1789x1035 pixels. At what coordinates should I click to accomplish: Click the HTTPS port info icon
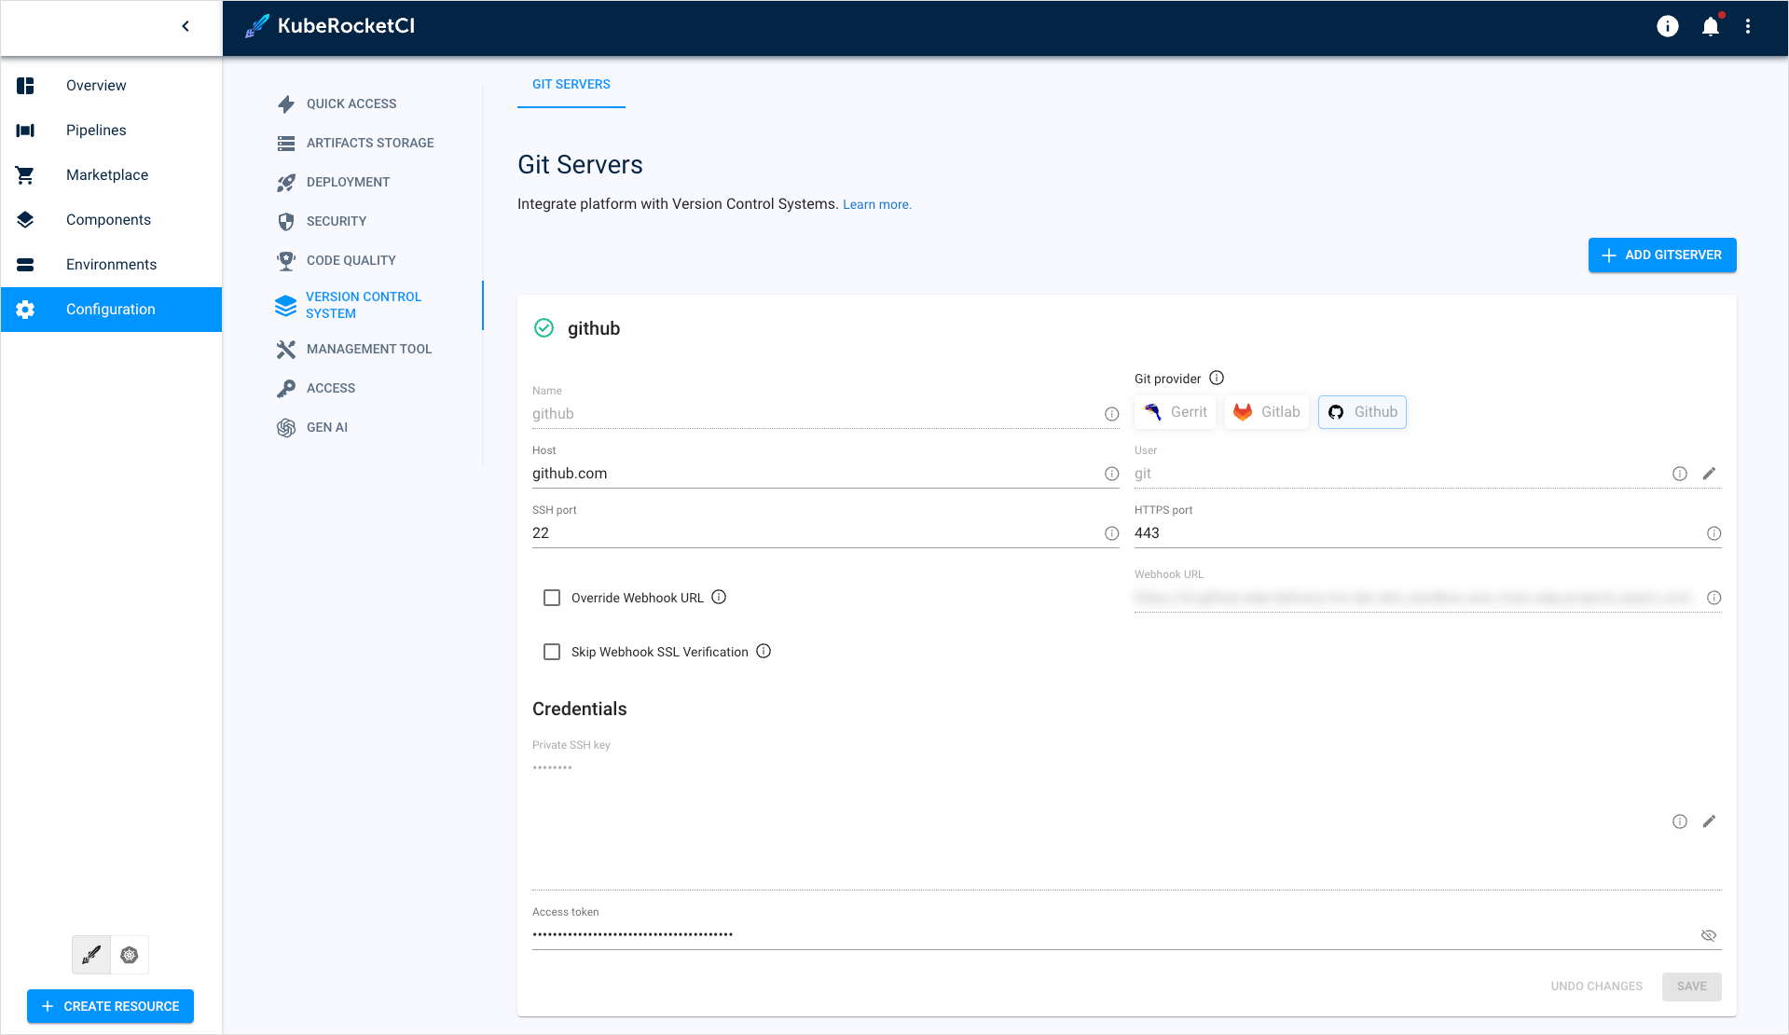click(x=1714, y=533)
